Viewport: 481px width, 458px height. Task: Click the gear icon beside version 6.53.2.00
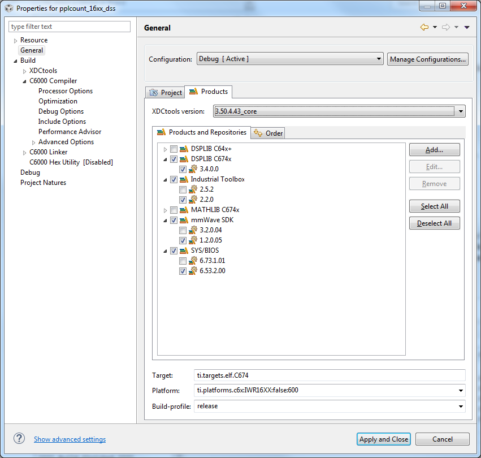coord(193,271)
